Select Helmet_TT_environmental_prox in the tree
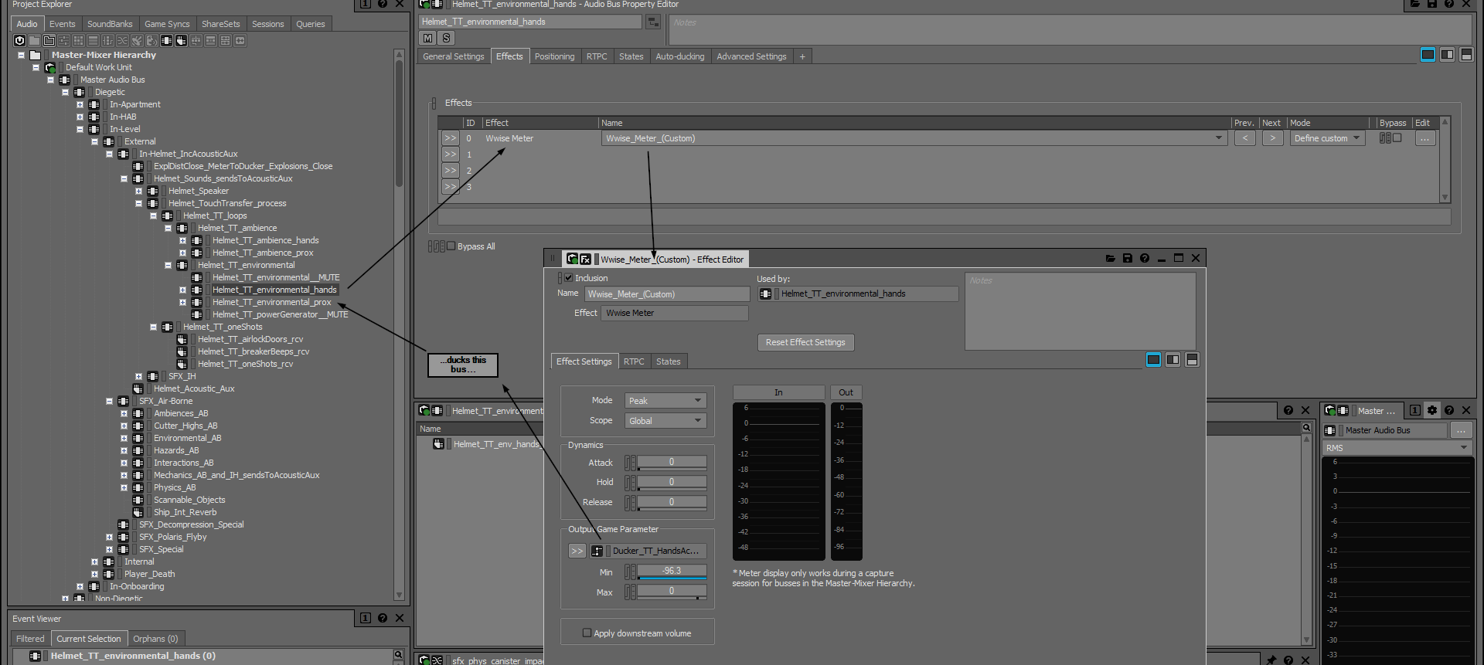The height and width of the screenshot is (665, 1484). tap(271, 302)
